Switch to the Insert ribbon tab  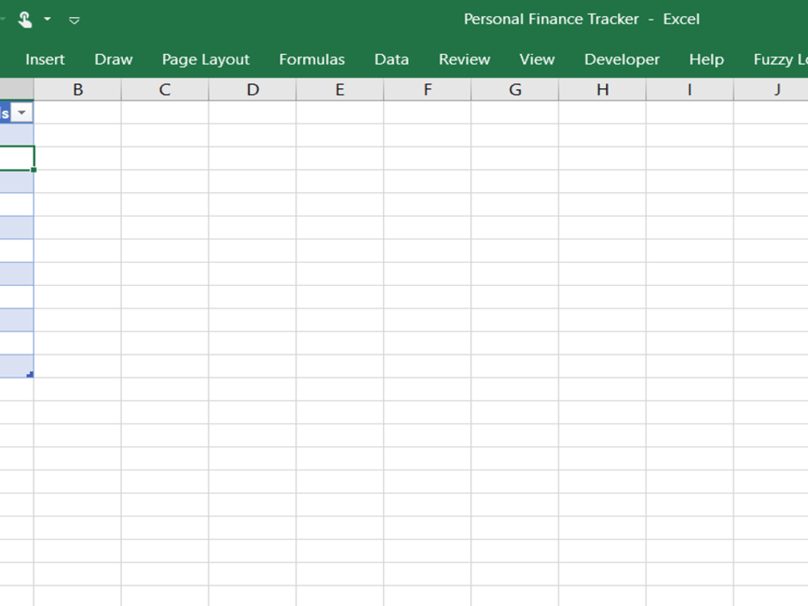coord(45,59)
